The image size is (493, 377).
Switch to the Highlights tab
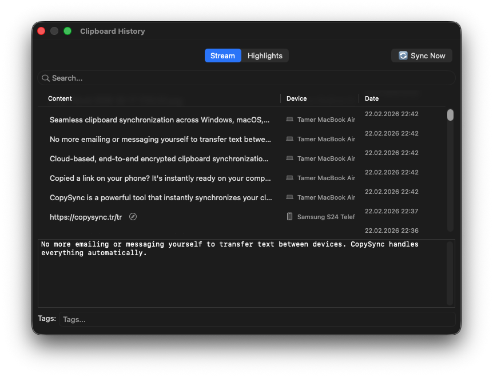coord(265,55)
